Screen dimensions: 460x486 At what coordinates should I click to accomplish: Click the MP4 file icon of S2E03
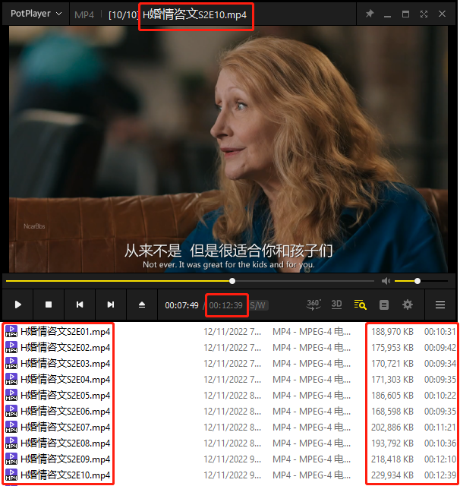click(11, 363)
